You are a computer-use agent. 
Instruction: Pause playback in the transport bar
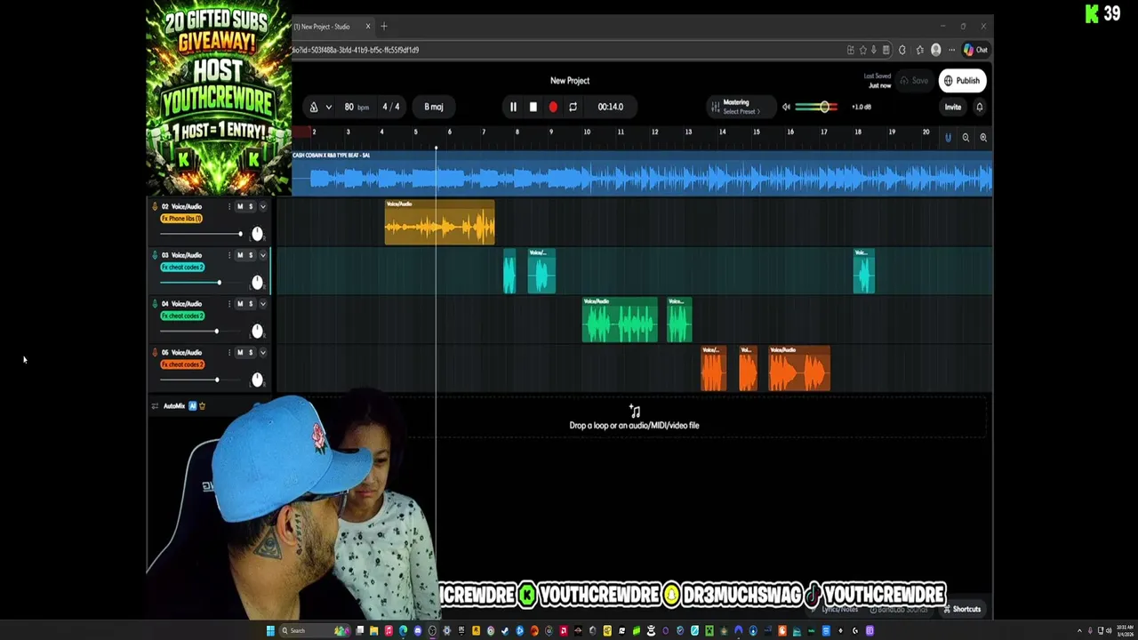point(513,107)
